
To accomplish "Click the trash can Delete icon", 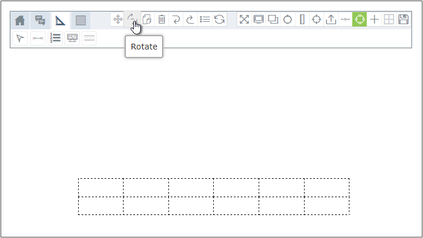I will pos(161,20).
